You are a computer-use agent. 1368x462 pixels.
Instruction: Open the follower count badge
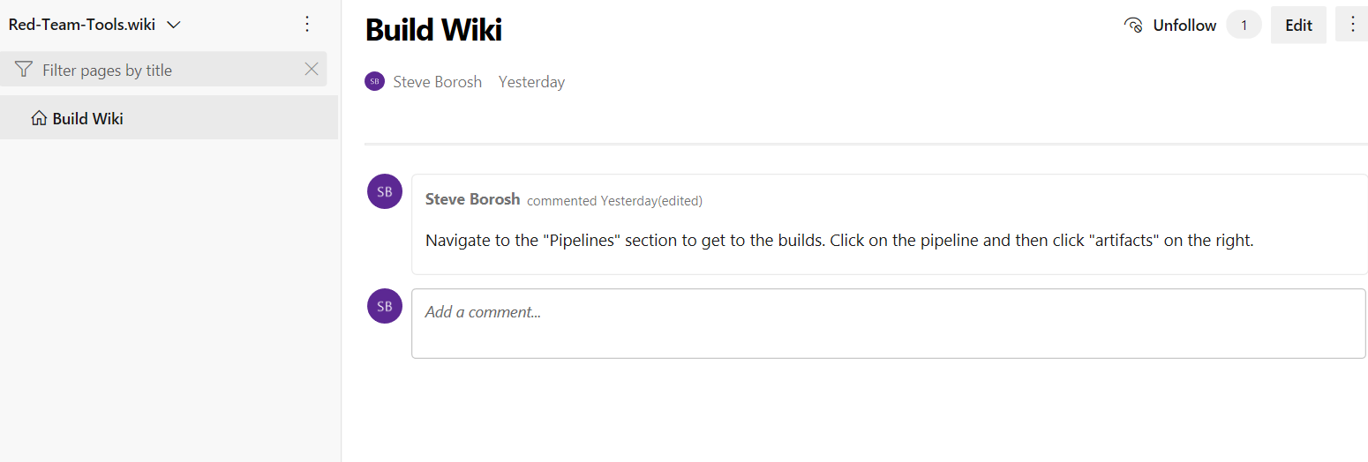pyautogui.click(x=1244, y=25)
